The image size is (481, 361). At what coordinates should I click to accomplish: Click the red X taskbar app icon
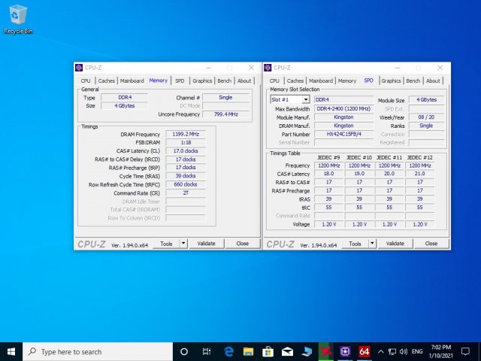coord(325,352)
